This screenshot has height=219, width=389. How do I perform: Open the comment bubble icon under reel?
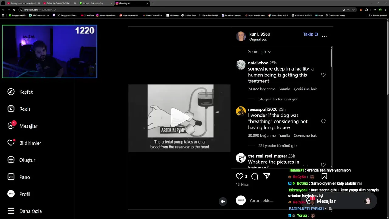[255, 176]
